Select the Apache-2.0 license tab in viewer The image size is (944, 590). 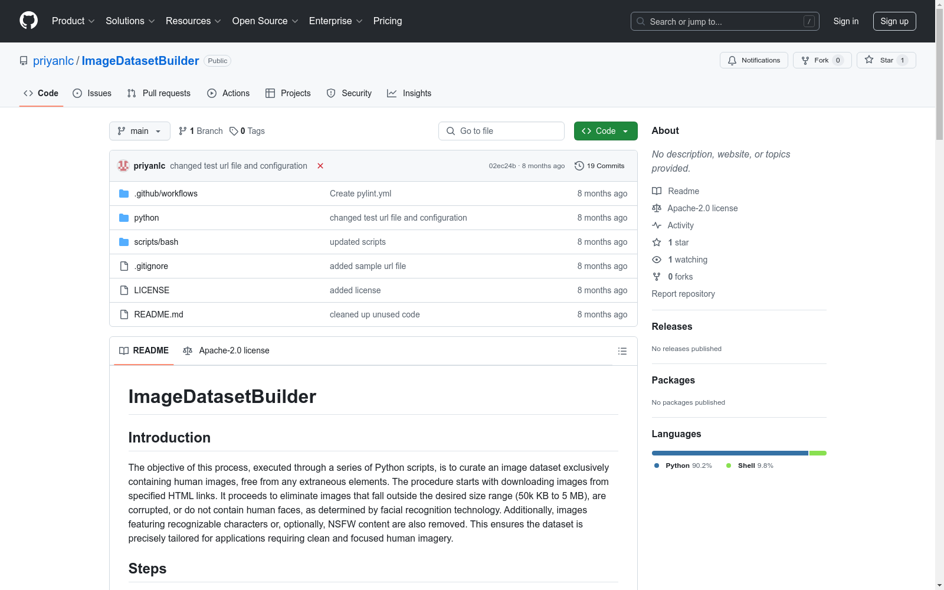pyautogui.click(x=227, y=350)
